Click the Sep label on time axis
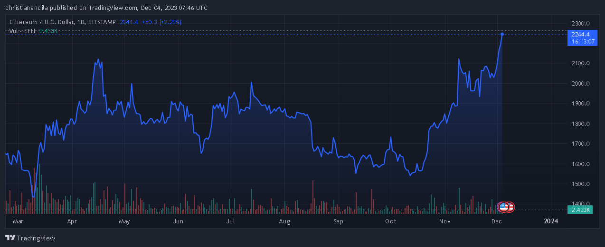605x247 pixels. point(338,221)
